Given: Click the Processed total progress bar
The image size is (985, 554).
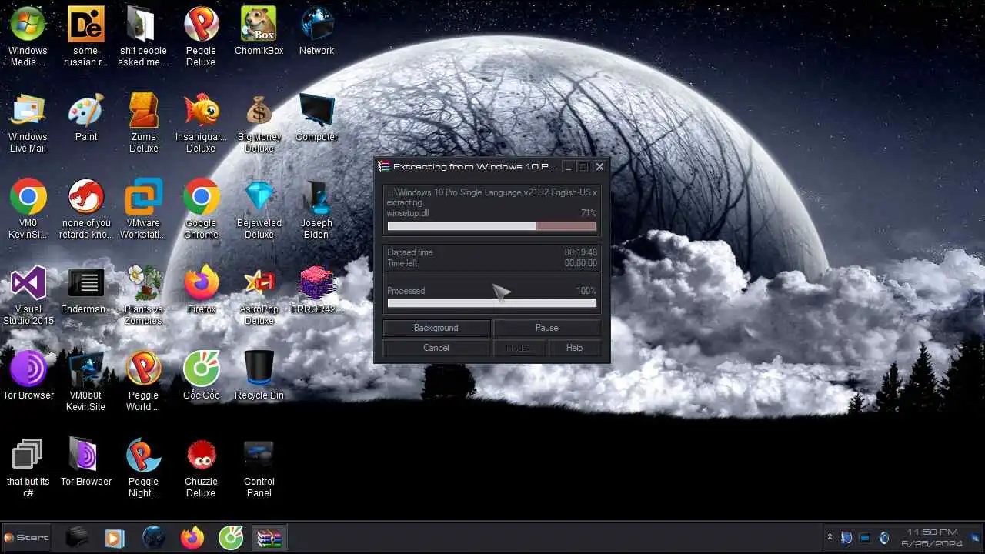Looking at the screenshot, I should pyautogui.click(x=492, y=303).
